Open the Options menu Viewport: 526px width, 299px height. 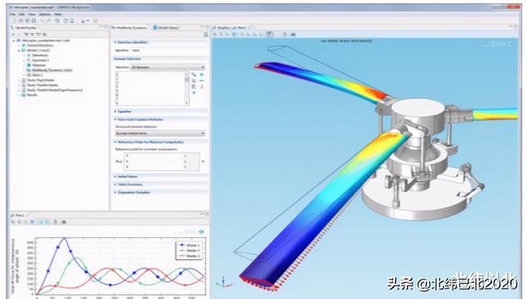click(x=44, y=15)
